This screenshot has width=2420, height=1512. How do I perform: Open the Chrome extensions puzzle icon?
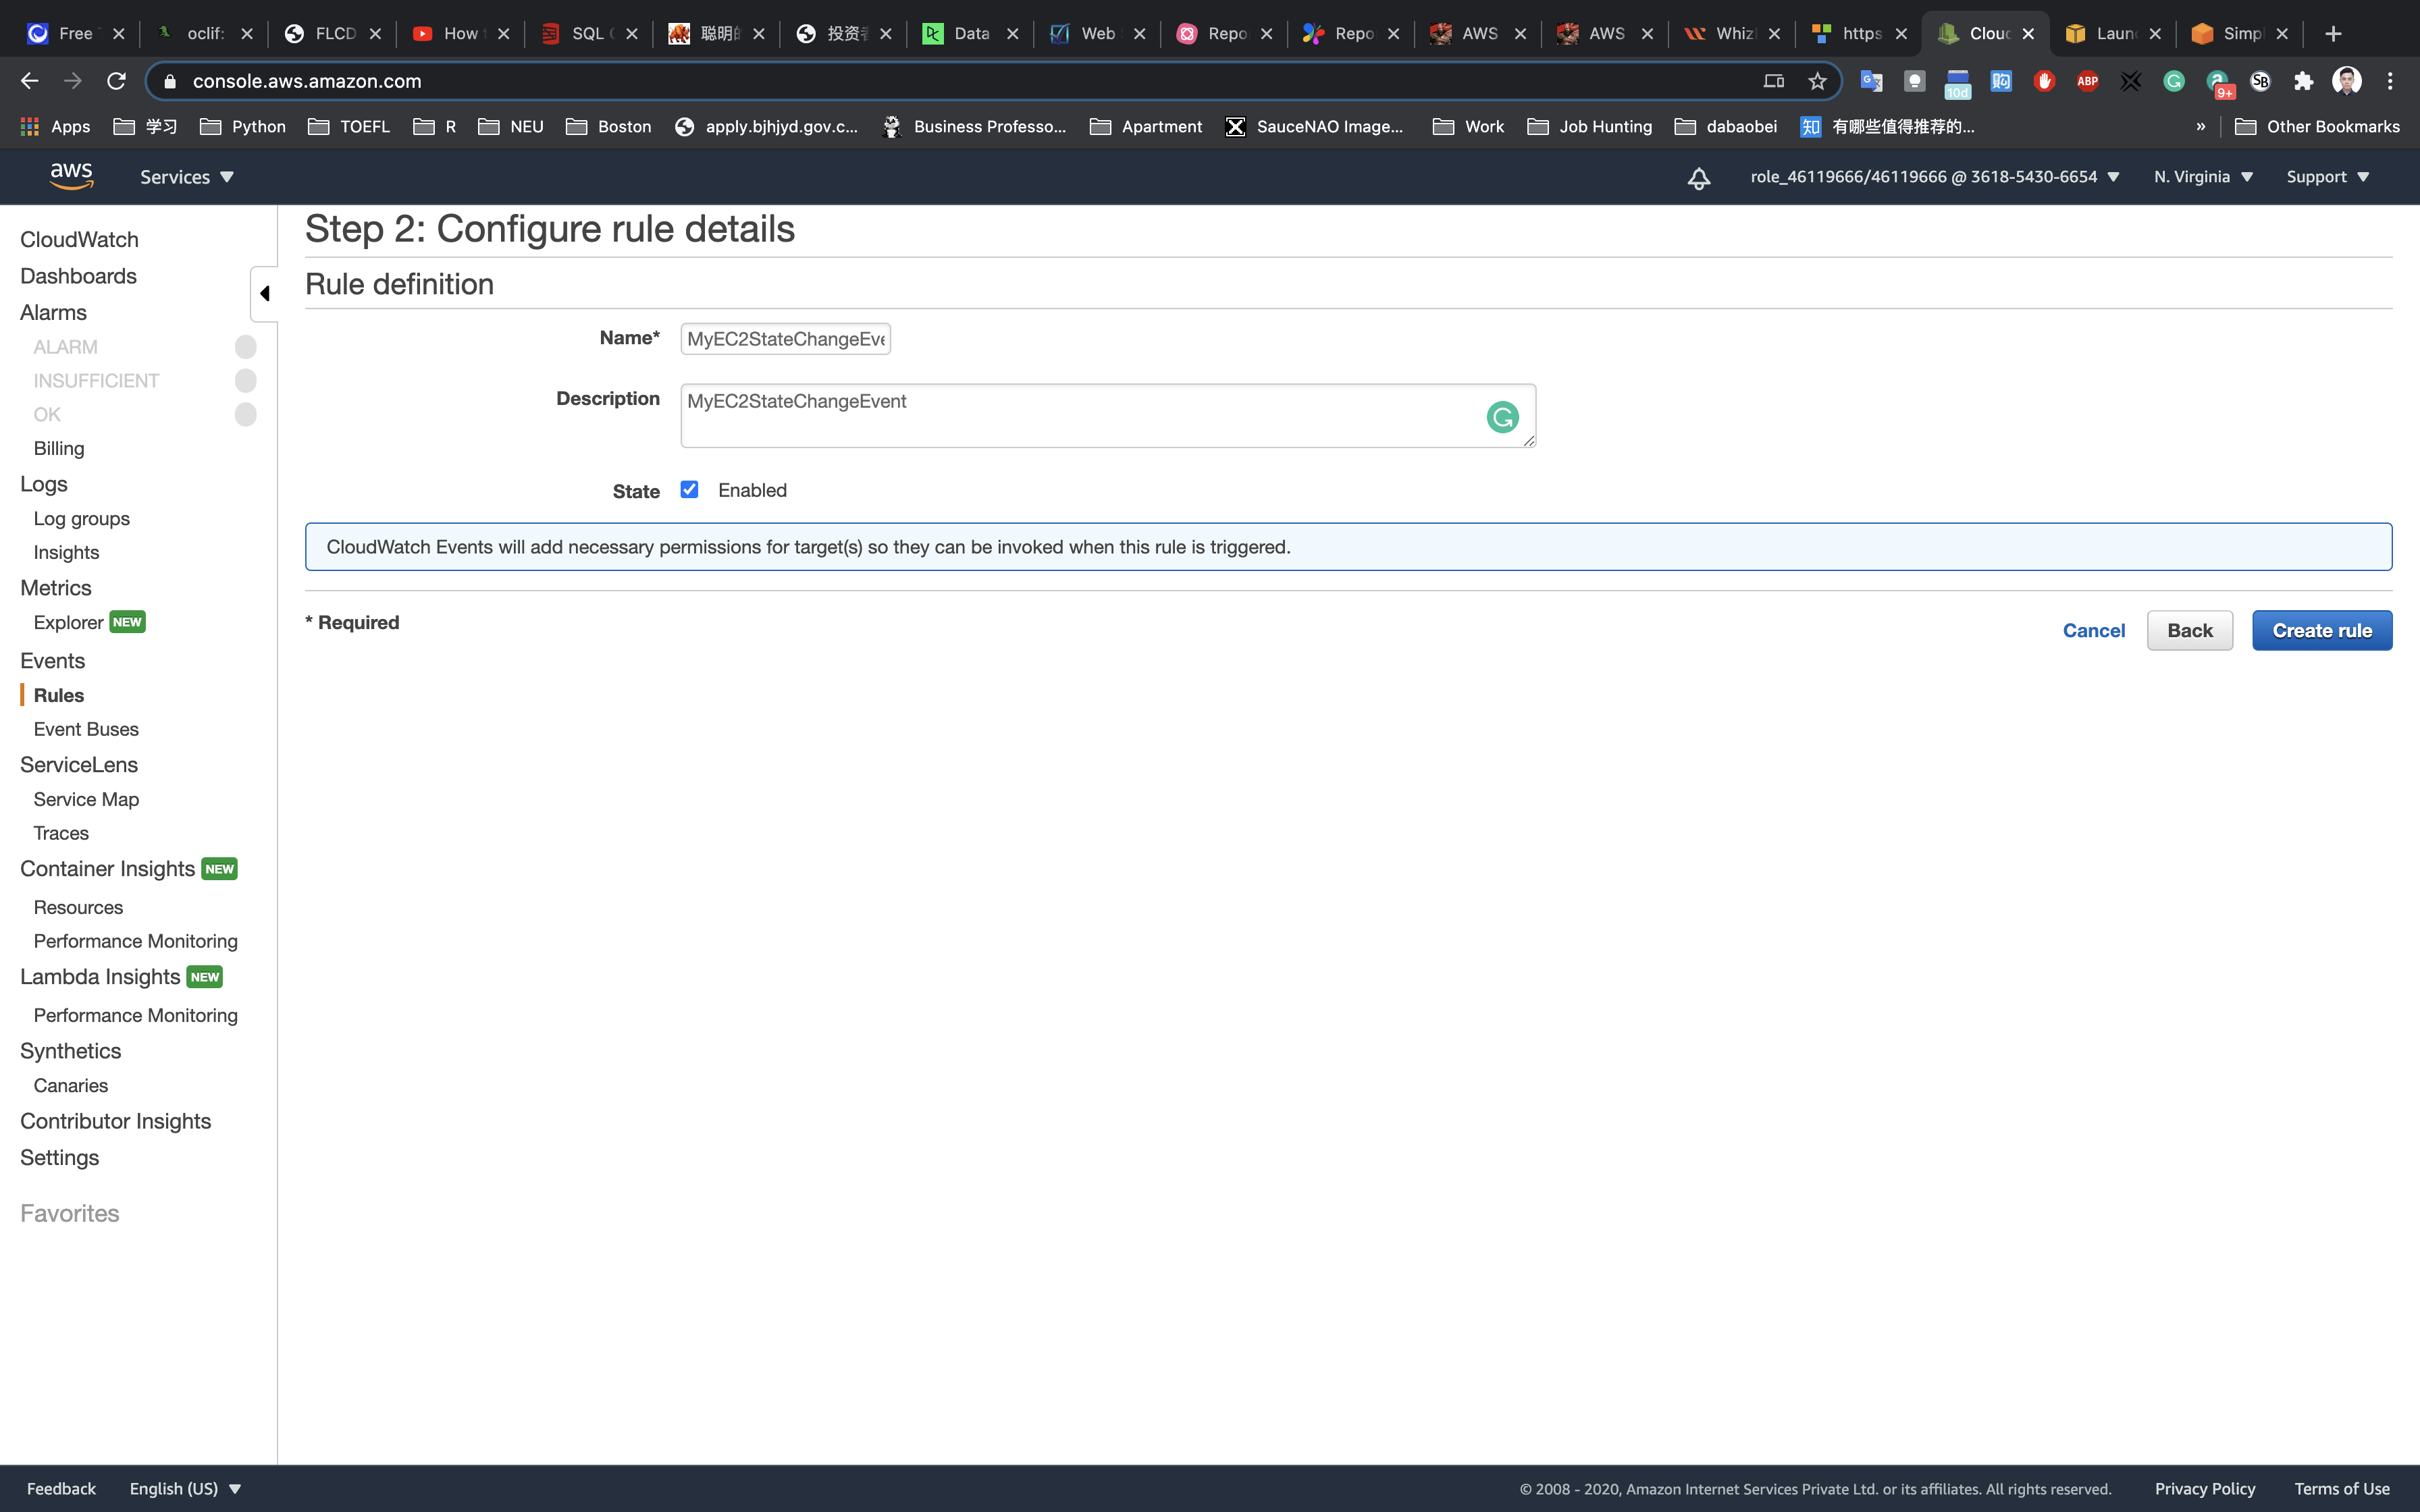[2303, 81]
